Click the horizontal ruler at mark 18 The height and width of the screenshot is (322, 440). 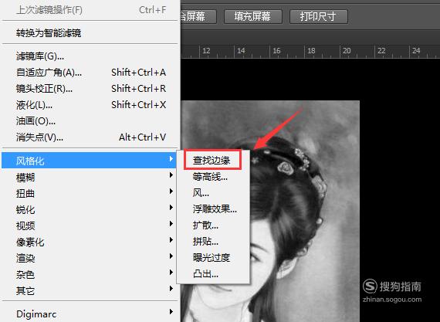(x=311, y=51)
